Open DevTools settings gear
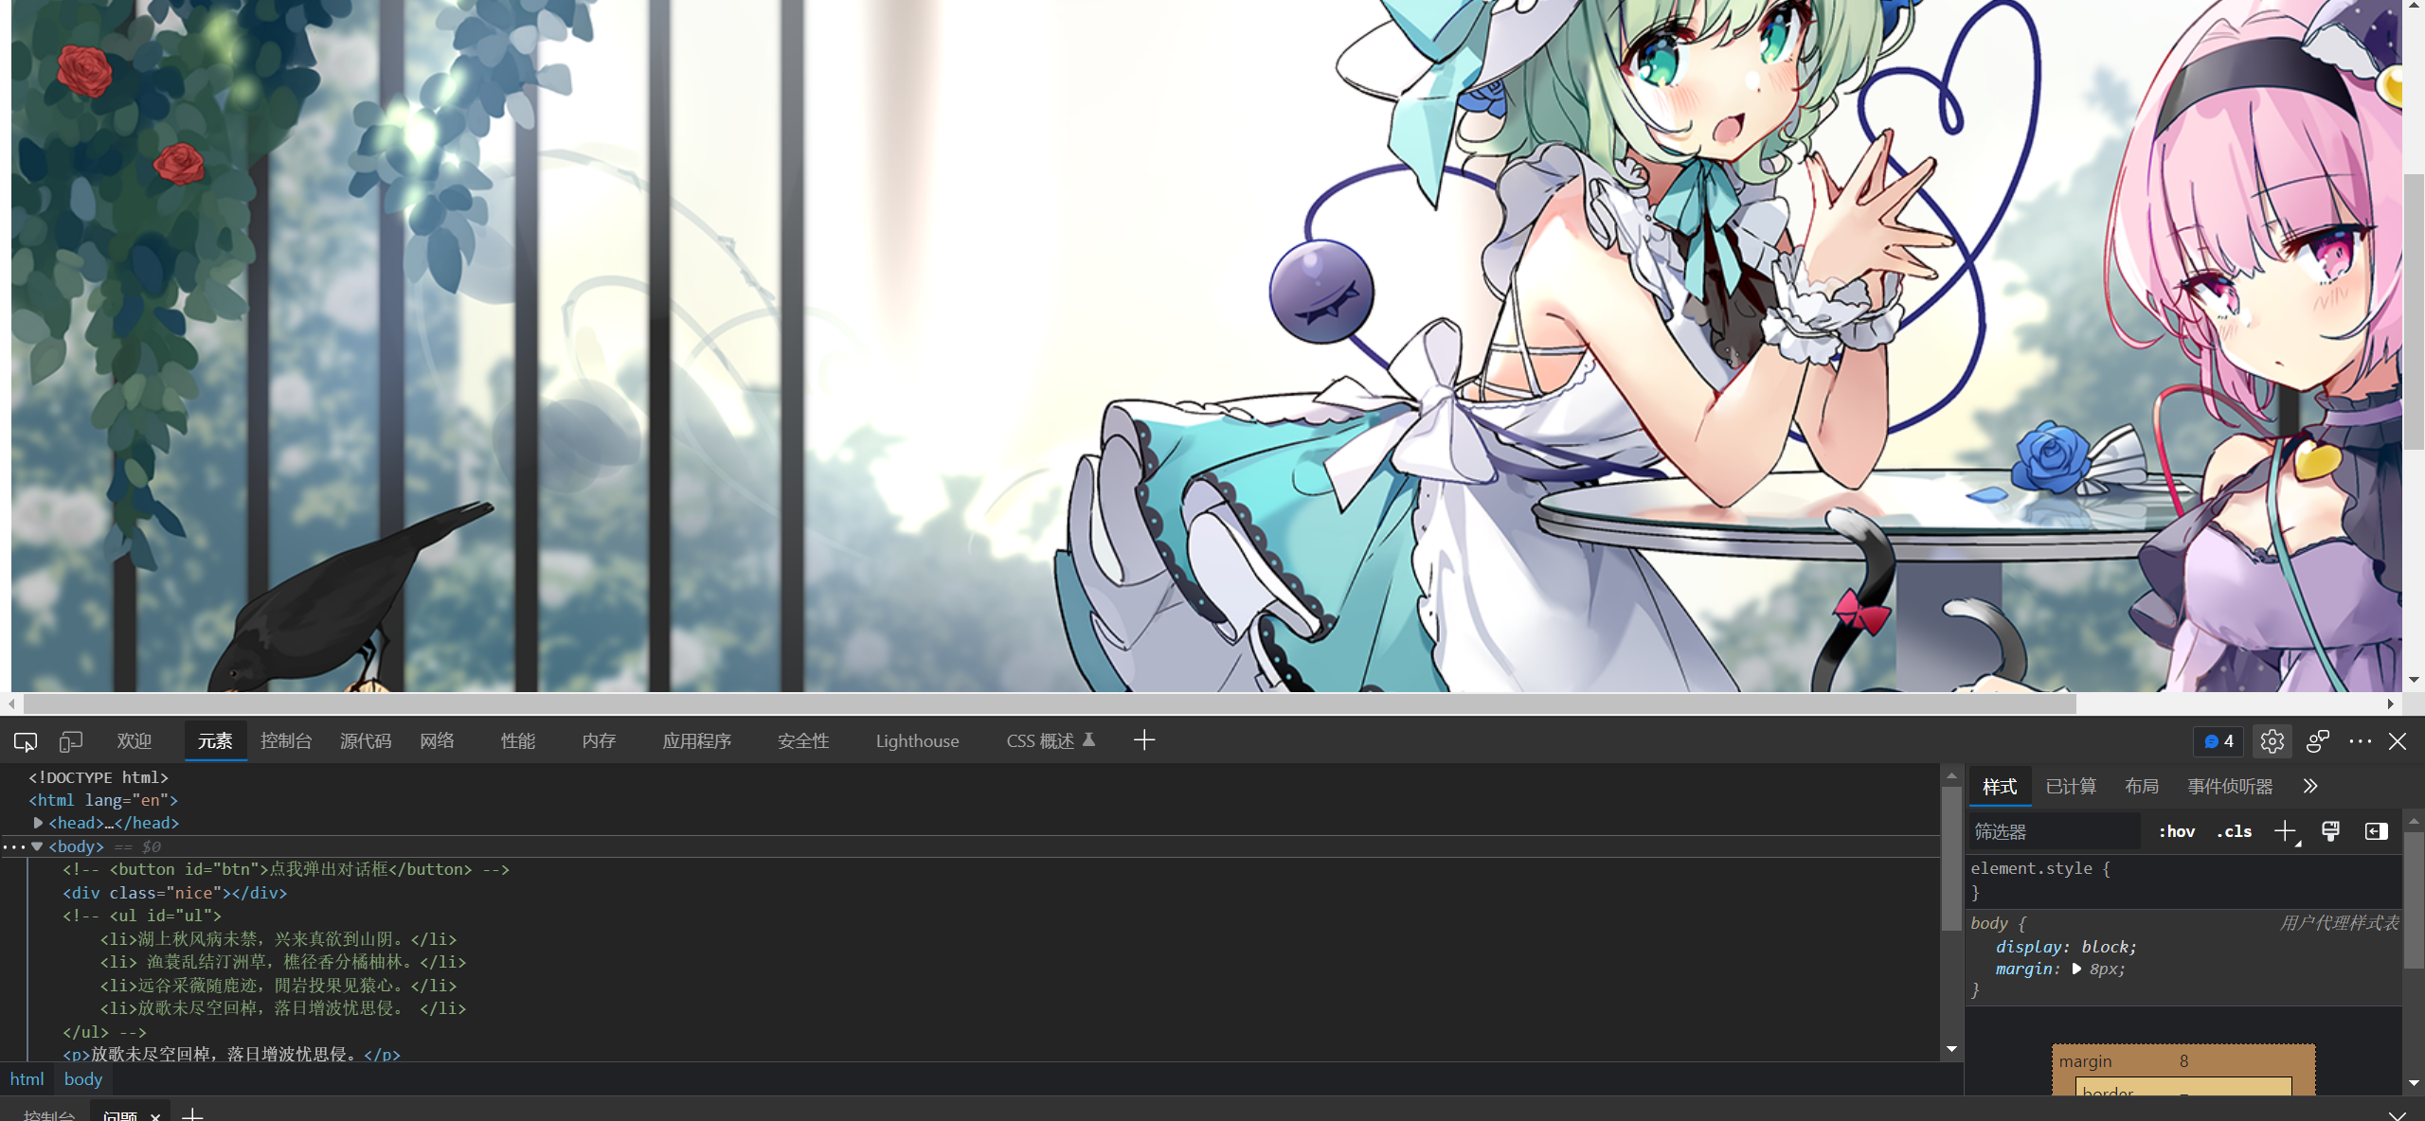This screenshot has height=1121, width=2425. [x=2272, y=741]
